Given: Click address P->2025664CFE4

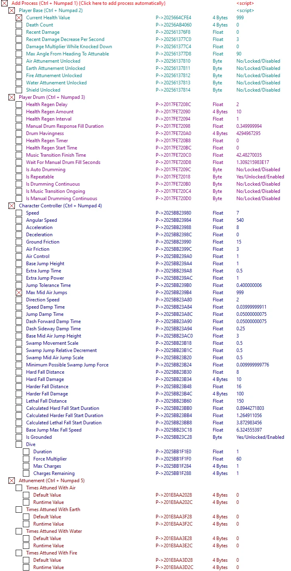Looking at the screenshot, I should pyautogui.click(x=174, y=18).
